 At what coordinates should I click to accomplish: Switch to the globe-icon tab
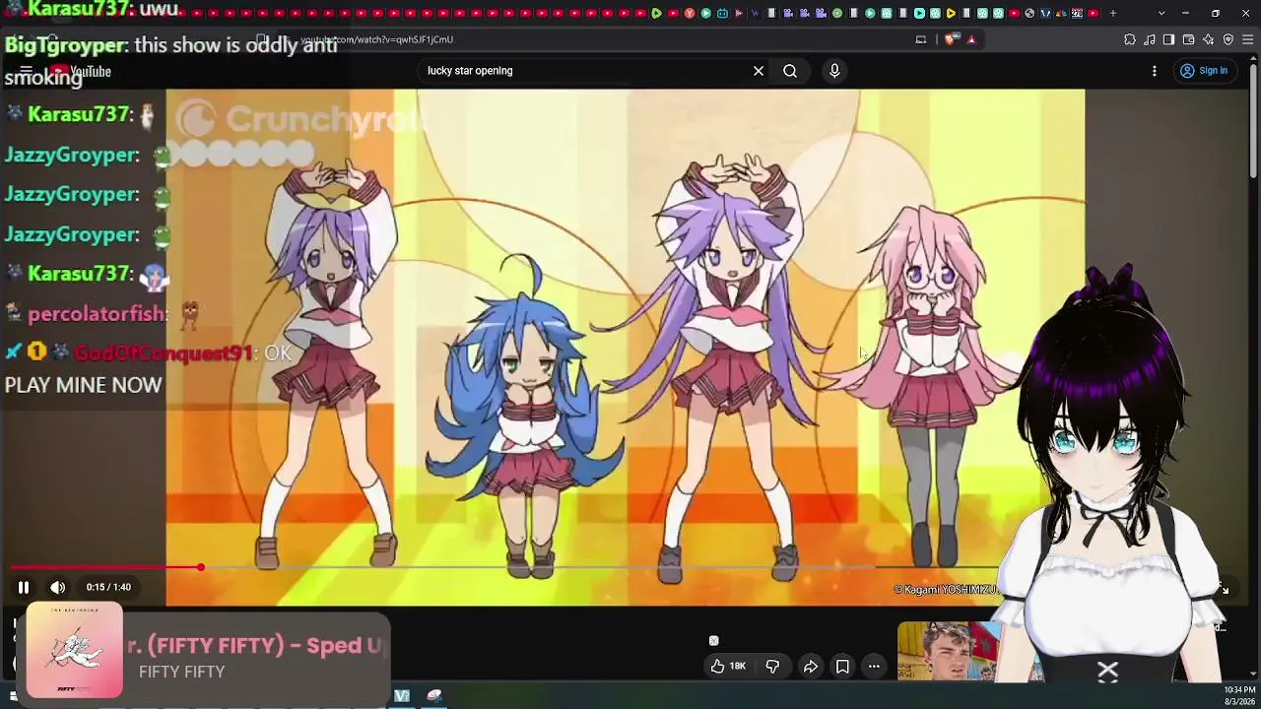click(x=1030, y=13)
